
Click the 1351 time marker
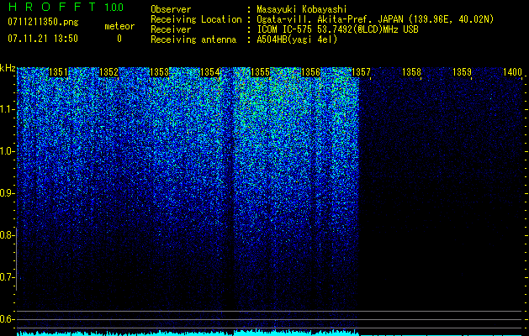pos(58,72)
